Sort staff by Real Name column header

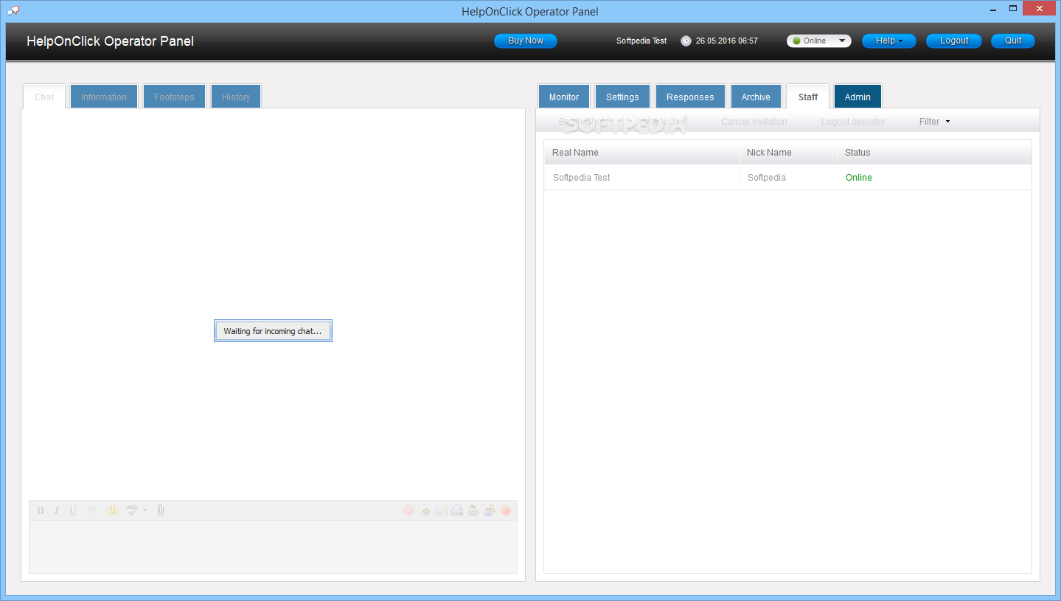(641, 153)
